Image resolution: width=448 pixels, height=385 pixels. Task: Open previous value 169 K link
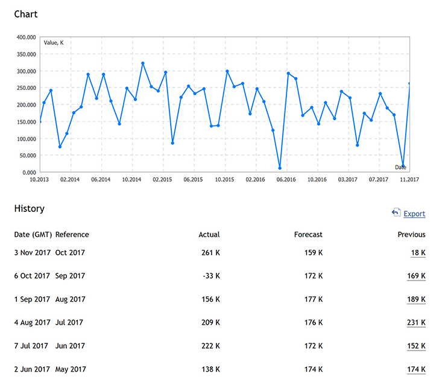pyautogui.click(x=416, y=276)
